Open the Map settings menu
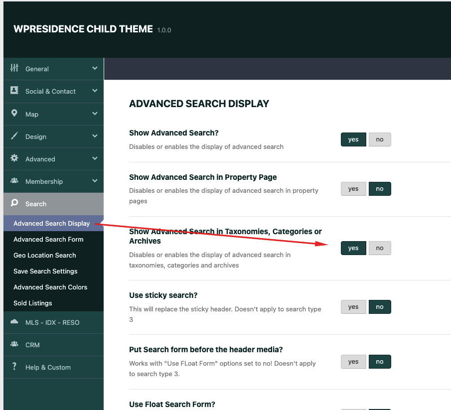 pos(53,114)
